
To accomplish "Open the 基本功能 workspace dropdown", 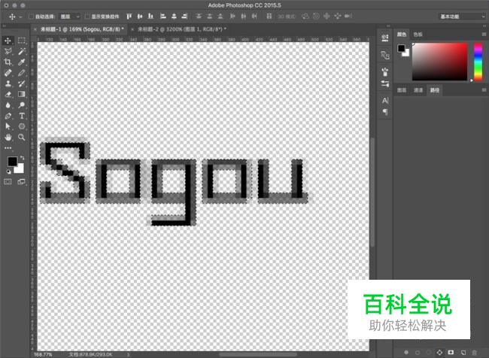I will point(462,17).
